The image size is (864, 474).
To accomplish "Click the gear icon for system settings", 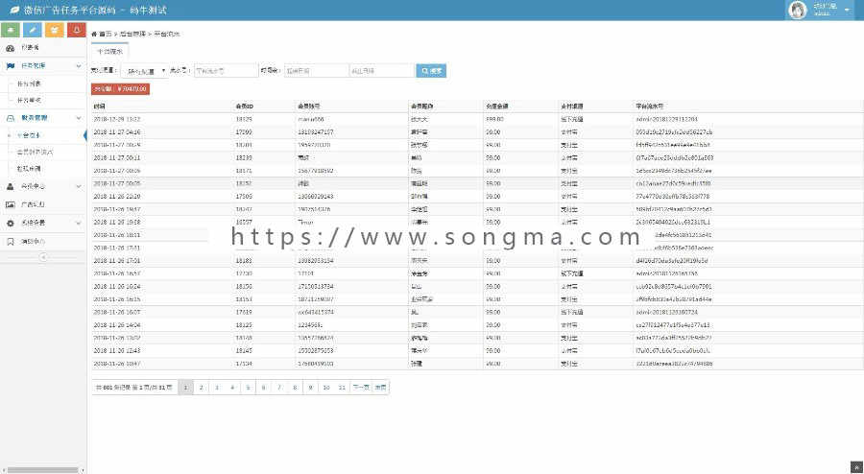I will [11, 223].
